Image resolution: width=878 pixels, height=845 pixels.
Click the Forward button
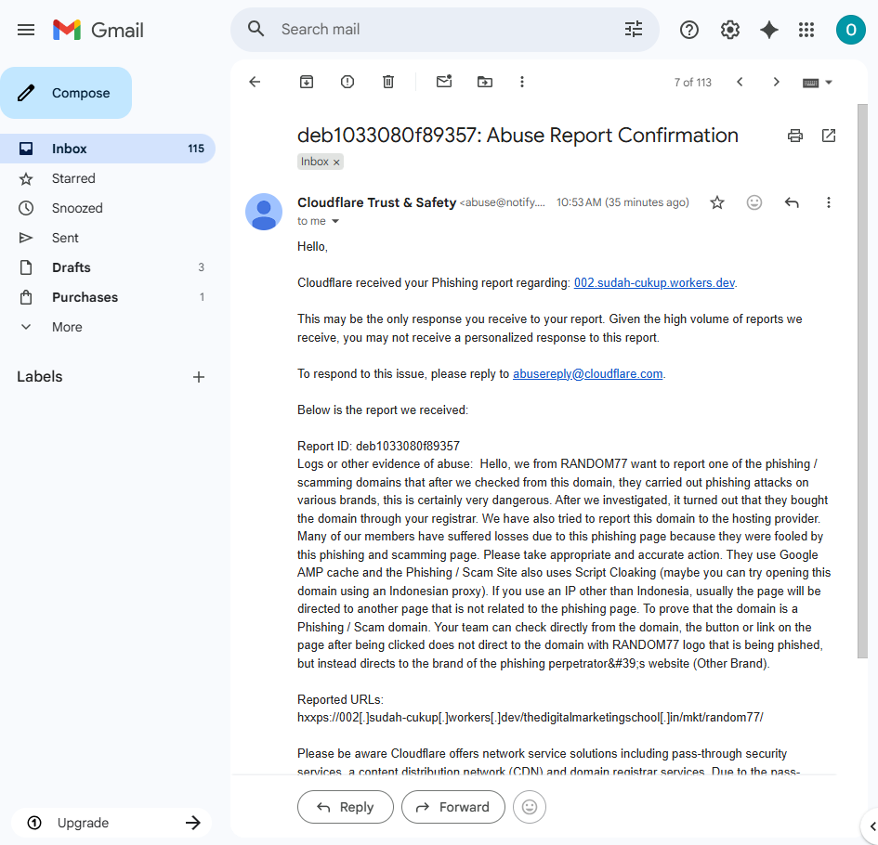tap(453, 807)
